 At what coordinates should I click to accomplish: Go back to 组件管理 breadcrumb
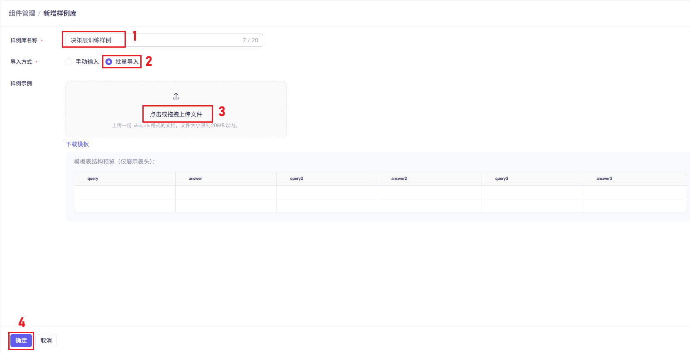pyautogui.click(x=22, y=13)
